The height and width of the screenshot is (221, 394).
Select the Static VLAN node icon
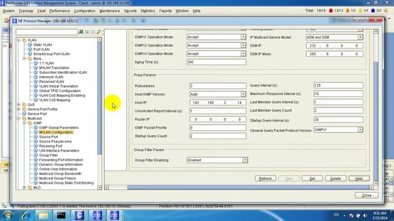[x=30, y=45]
